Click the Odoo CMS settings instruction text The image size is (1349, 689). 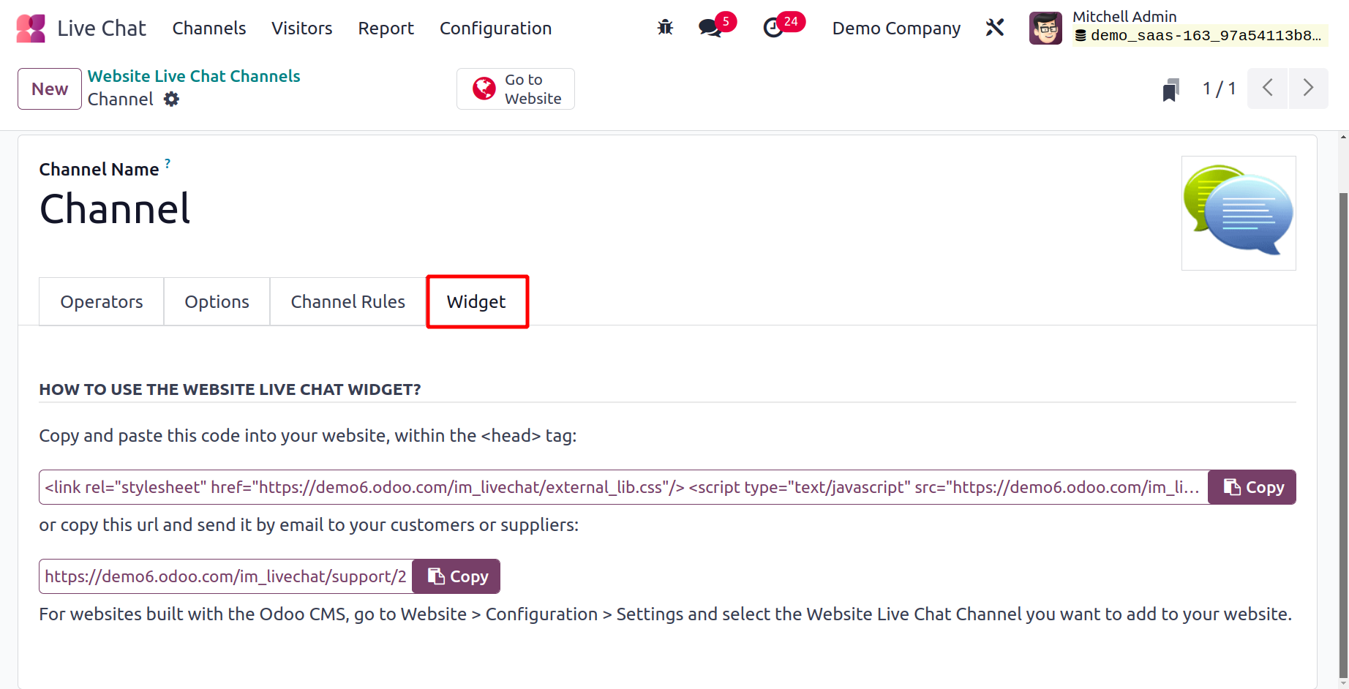pos(666,614)
